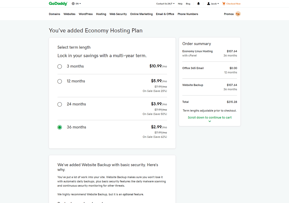Click the 'Lock in your savings' line
Viewport: 289px width, 203px height.
click(102, 56)
